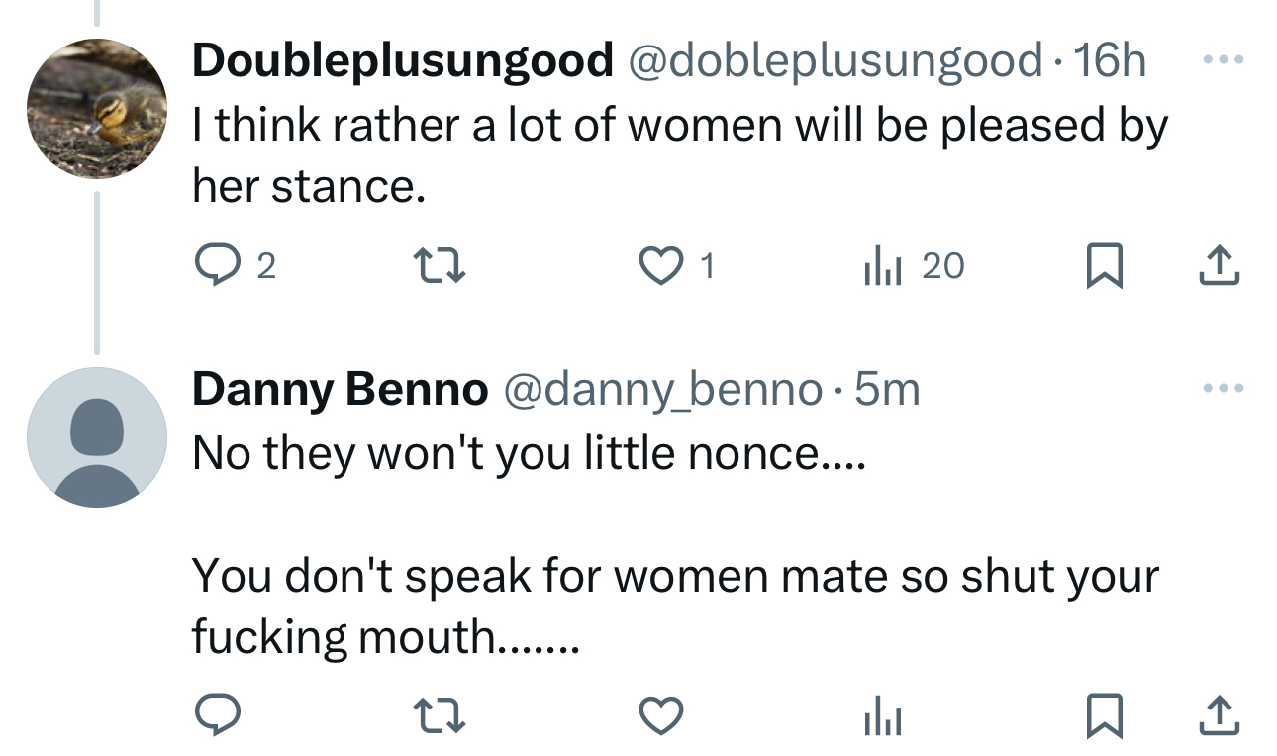
Task: Open the 16h timestamp link
Action: coord(1110,60)
